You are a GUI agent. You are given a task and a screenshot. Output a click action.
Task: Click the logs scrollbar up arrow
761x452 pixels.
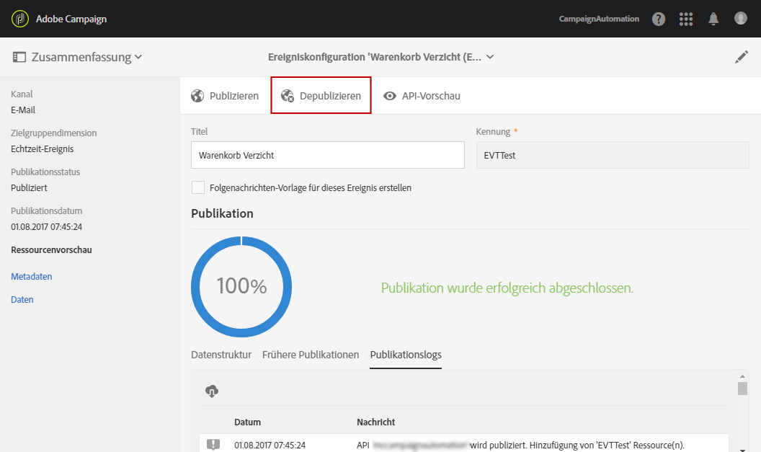pyautogui.click(x=742, y=376)
